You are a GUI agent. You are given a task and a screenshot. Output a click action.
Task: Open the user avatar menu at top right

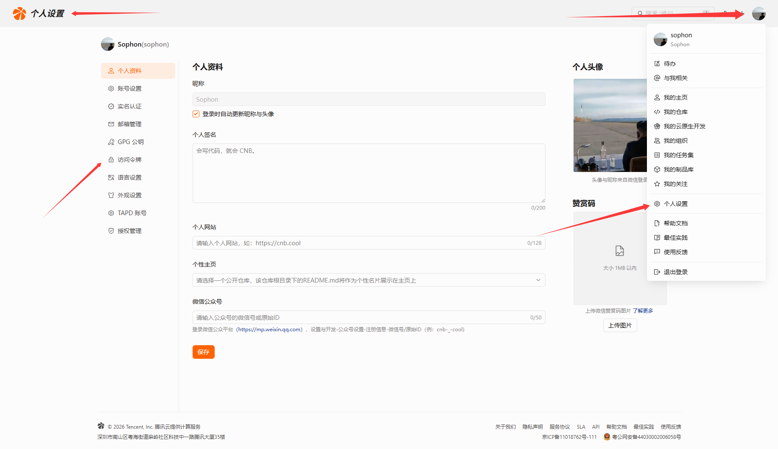pos(758,14)
